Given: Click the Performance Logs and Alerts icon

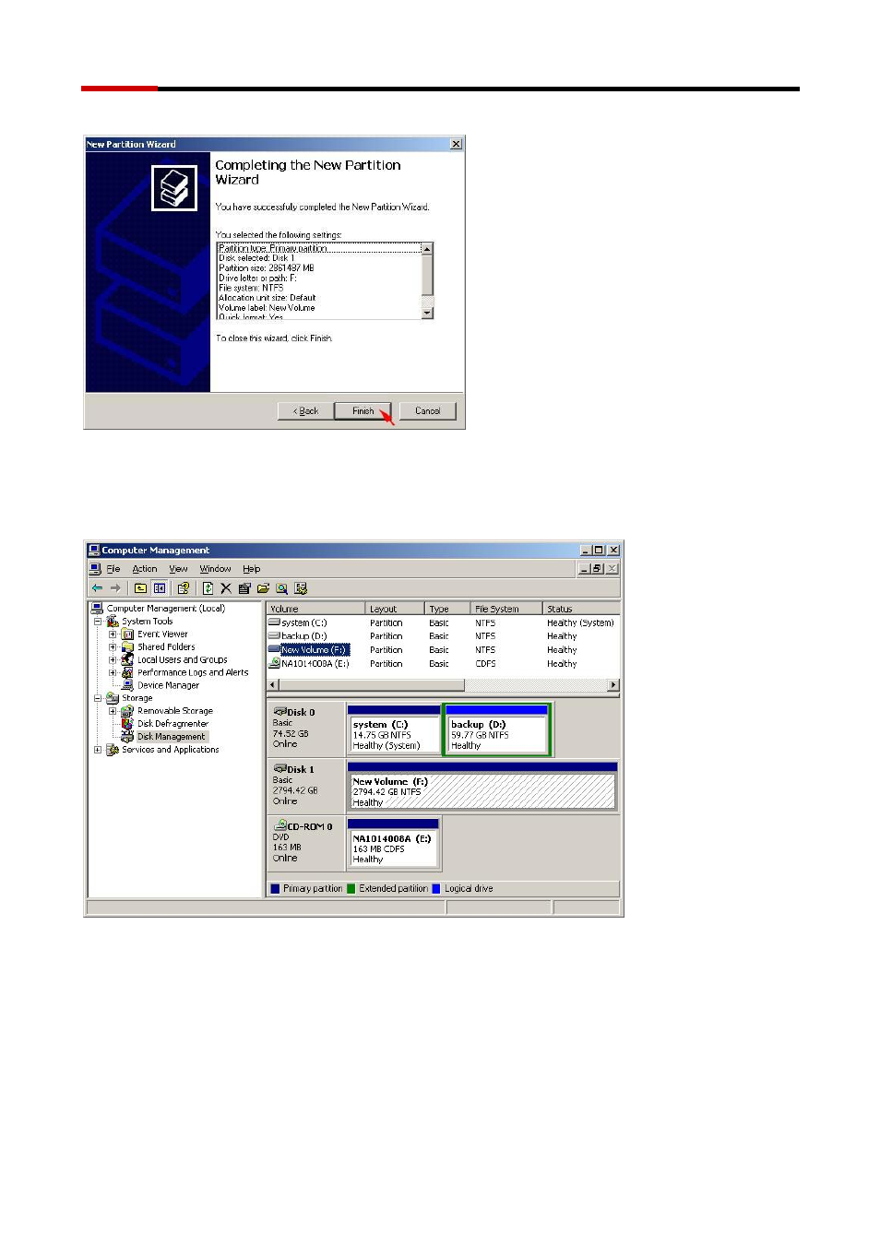Looking at the screenshot, I should 128,673.
